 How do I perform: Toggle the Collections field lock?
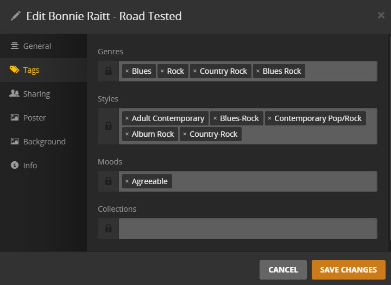(108, 229)
